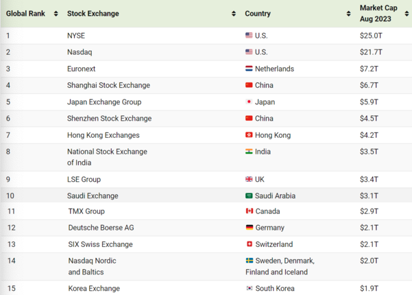Select LSE Group text
This screenshot has height=295, width=412.
click(x=84, y=179)
